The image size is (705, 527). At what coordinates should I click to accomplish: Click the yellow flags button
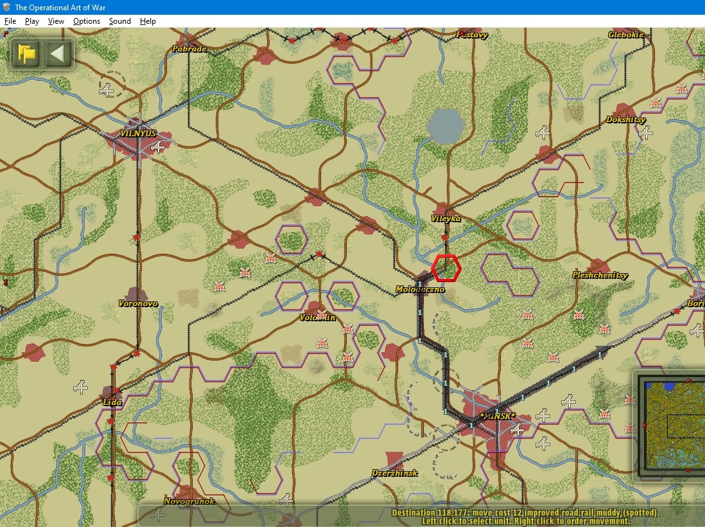(26, 54)
